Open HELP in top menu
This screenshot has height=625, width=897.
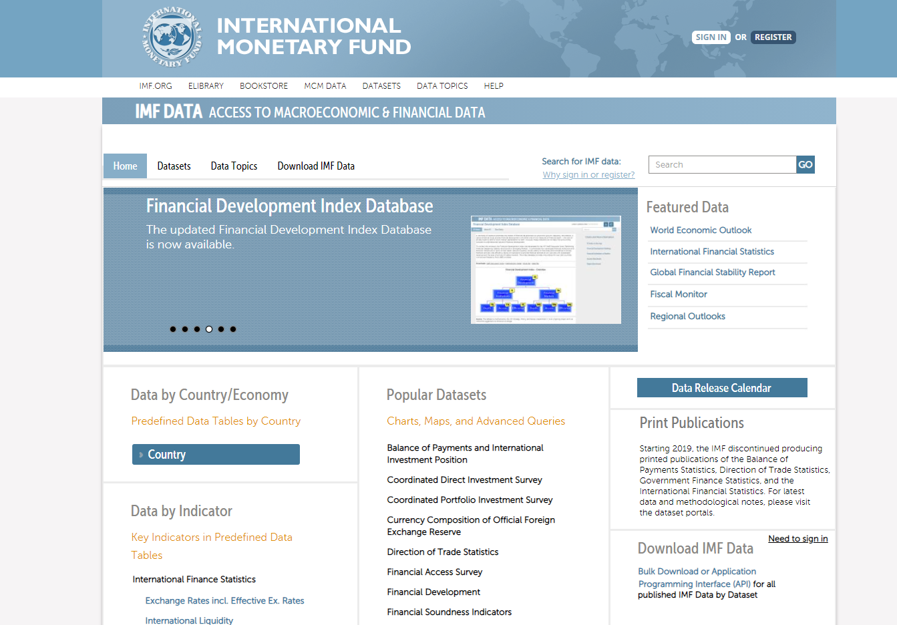494,86
